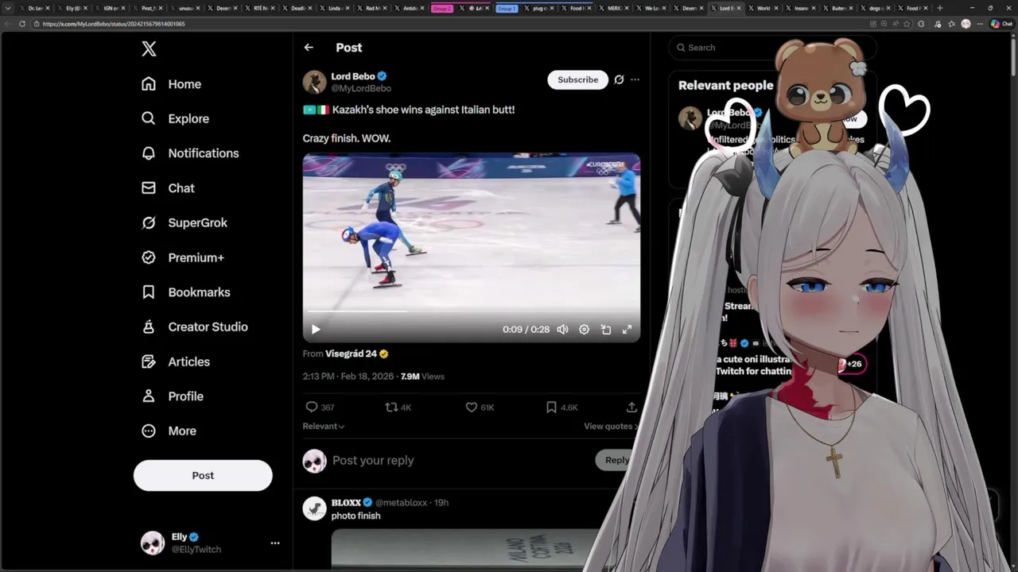Viewport: 1018px width, 572px height.
Task: Switch to the RTÉ News browser tab
Action: 260,8
